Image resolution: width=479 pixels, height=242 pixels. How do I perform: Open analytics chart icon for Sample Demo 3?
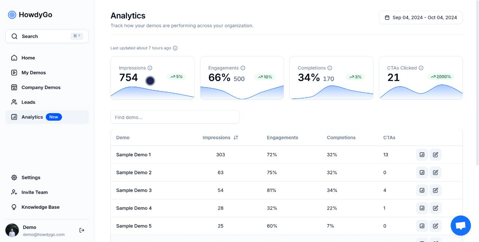click(x=422, y=190)
